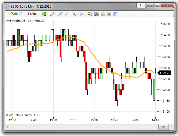Viewport: 178px width, 136px height.
Task: Click the chart window icon in title bar
Action: [x=7, y=7]
